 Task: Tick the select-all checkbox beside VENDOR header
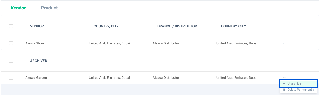click(11, 26)
